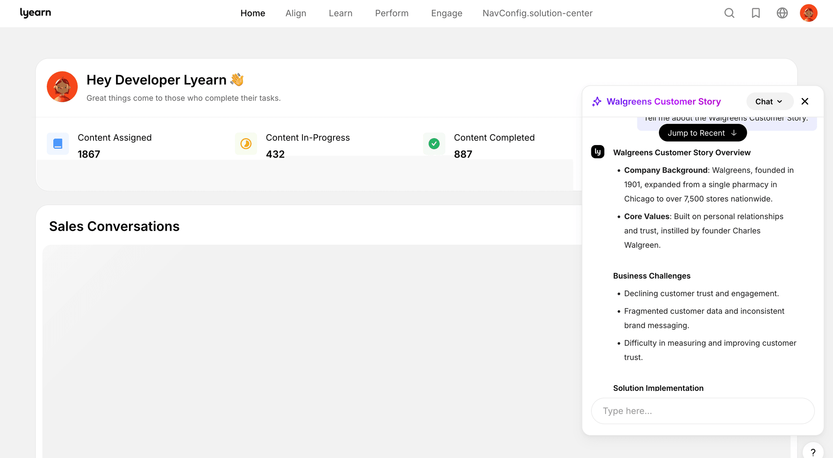The width and height of the screenshot is (833, 458).
Task: Click 'Fragmented customer data' bullet
Action: click(x=704, y=318)
